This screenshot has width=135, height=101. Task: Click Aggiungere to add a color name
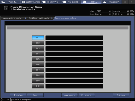(69, 95)
